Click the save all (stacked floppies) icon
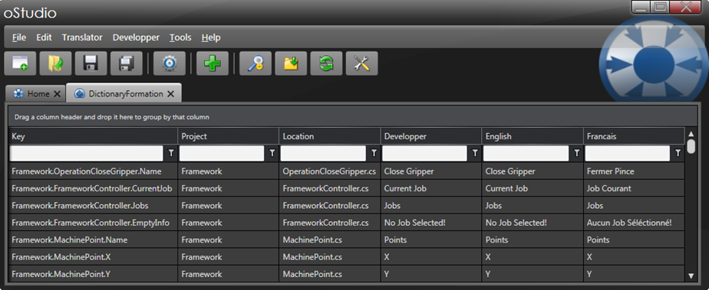This screenshot has width=709, height=290. coord(127,64)
